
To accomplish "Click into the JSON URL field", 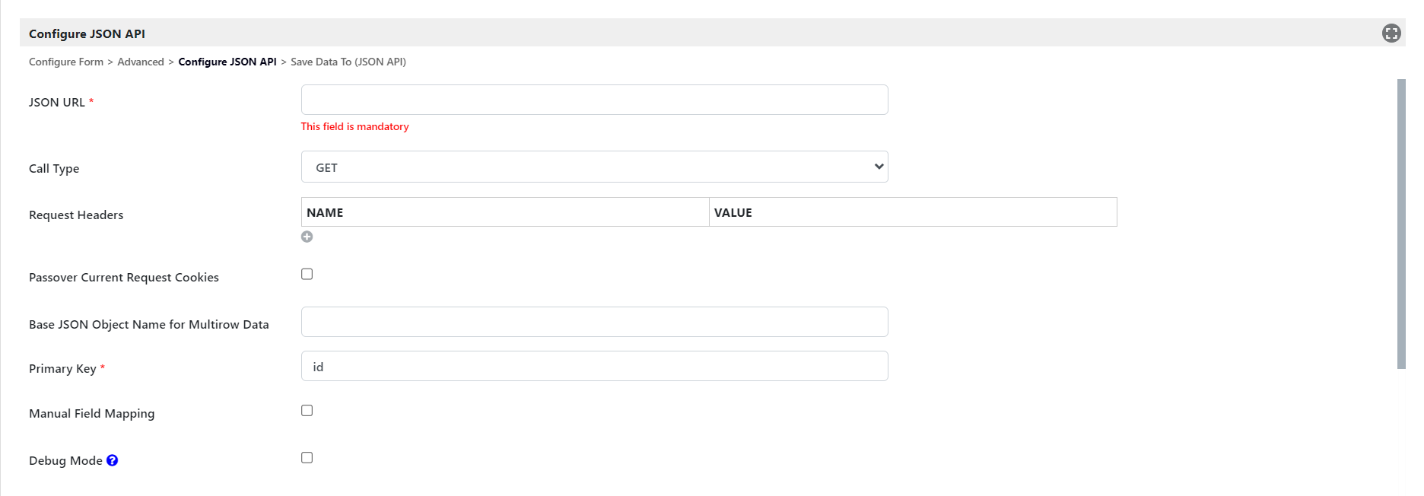I will [x=594, y=100].
